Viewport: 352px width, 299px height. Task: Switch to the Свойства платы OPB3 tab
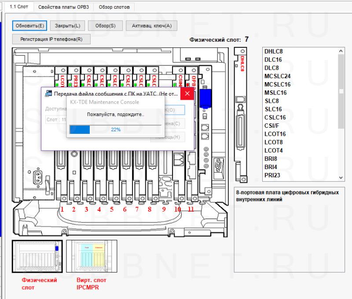(62, 7)
